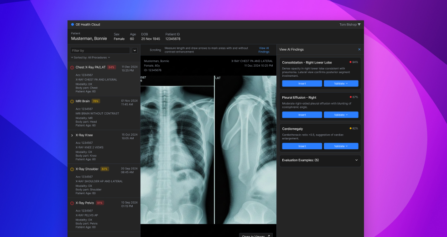The width and height of the screenshot is (447, 237).
Task: Click the 94% badge on Chest X-Ray
Action: pyautogui.click(x=111, y=68)
